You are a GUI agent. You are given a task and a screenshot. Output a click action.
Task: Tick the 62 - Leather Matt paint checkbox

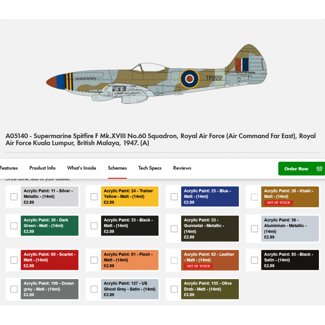coord(174,260)
